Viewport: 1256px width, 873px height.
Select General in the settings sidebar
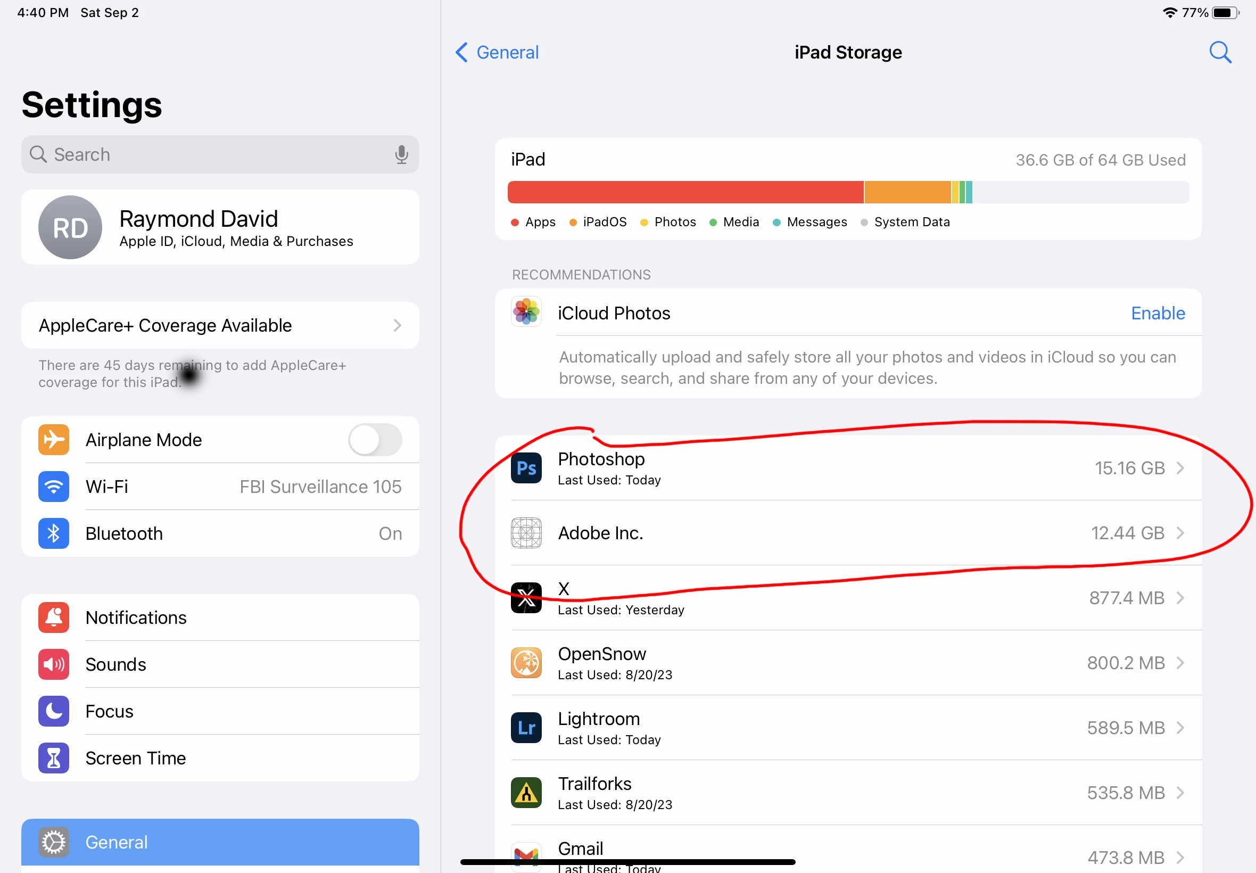click(x=220, y=842)
